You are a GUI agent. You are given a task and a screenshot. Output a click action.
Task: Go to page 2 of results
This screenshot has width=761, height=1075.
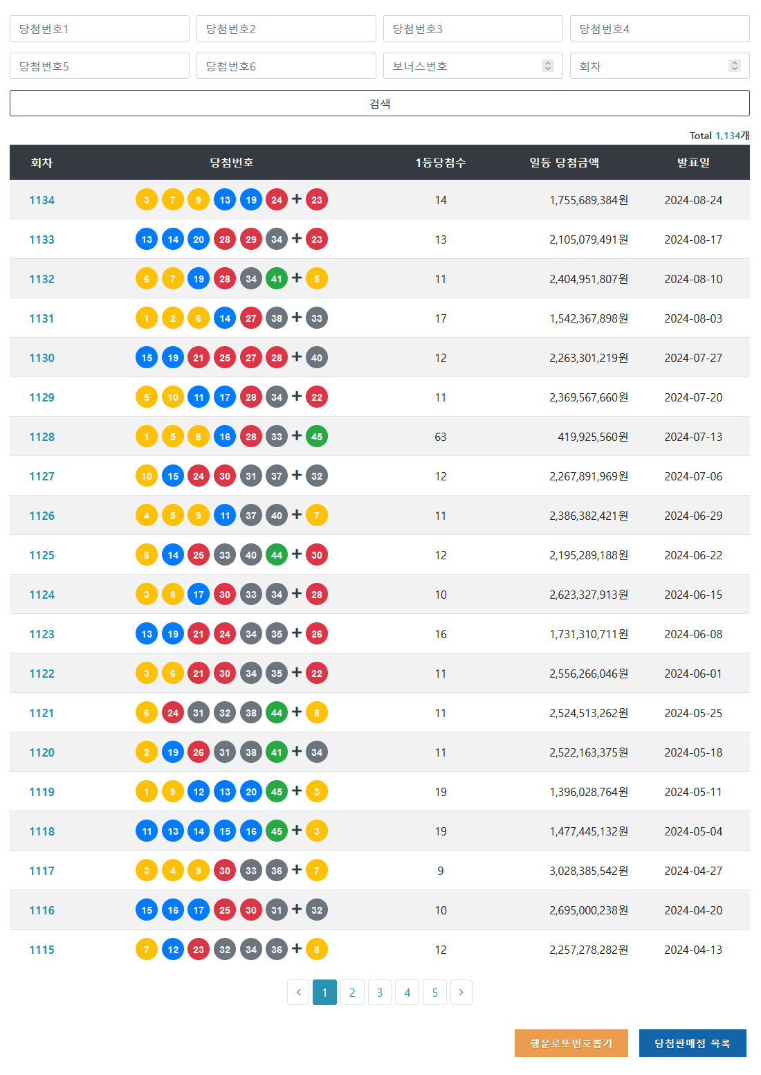[352, 992]
